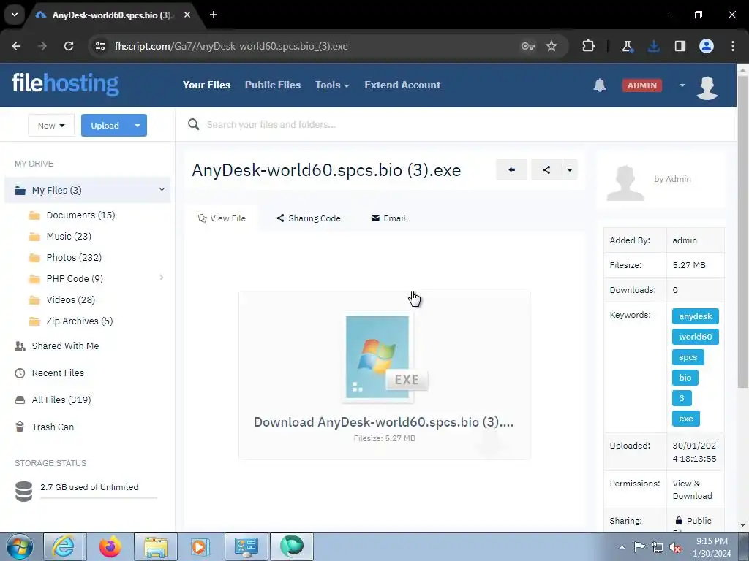Click the taskbar volume muted icon
This screenshot has height=561, width=749.
675,547
